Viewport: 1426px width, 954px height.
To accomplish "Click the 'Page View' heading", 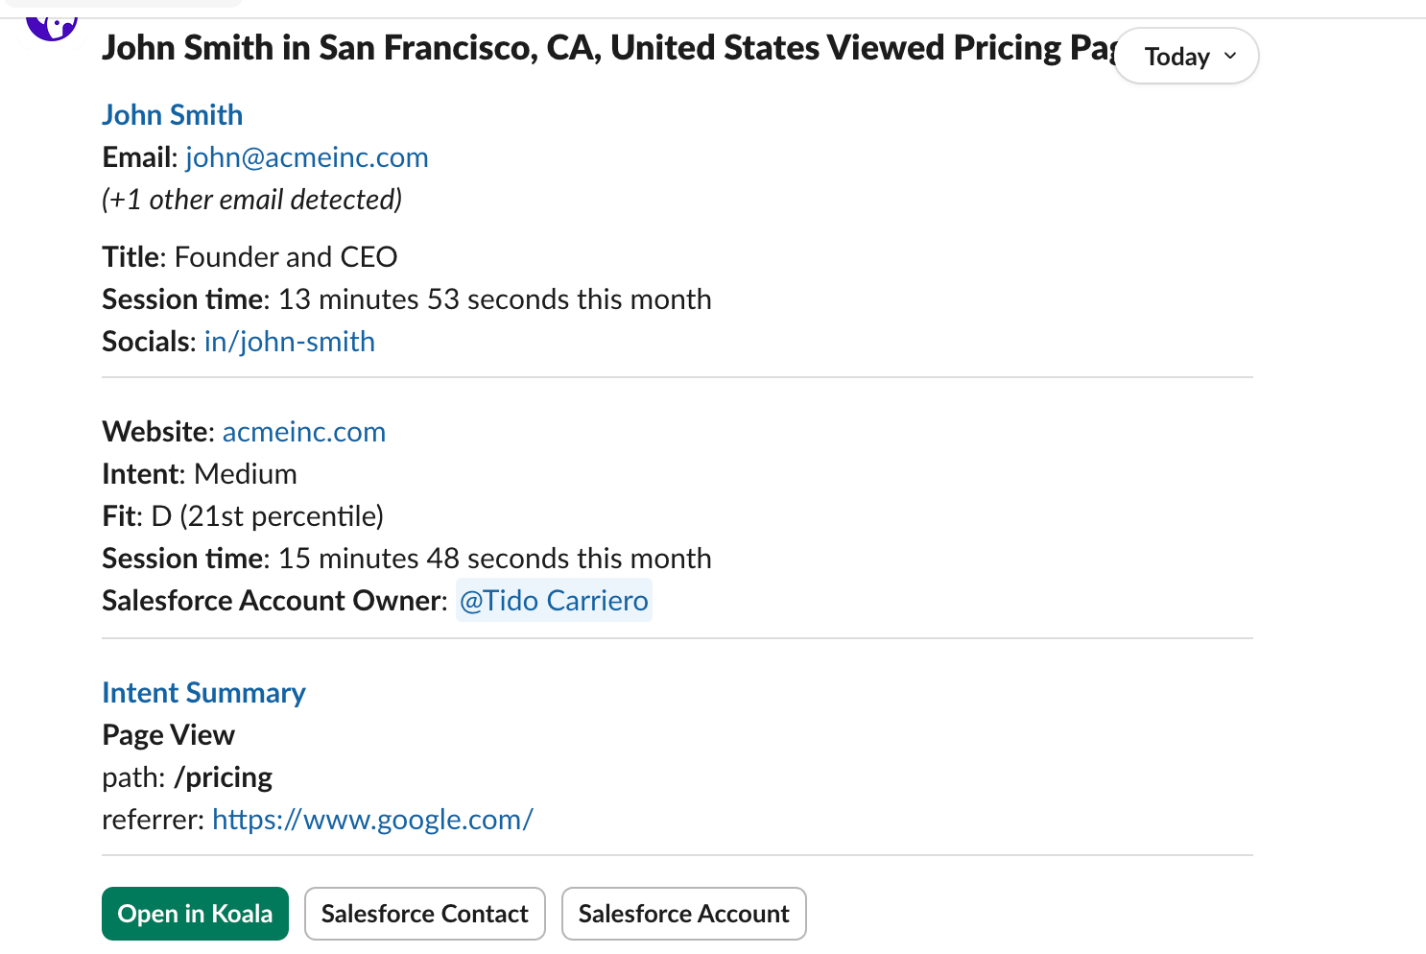I will (x=169, y=735).
